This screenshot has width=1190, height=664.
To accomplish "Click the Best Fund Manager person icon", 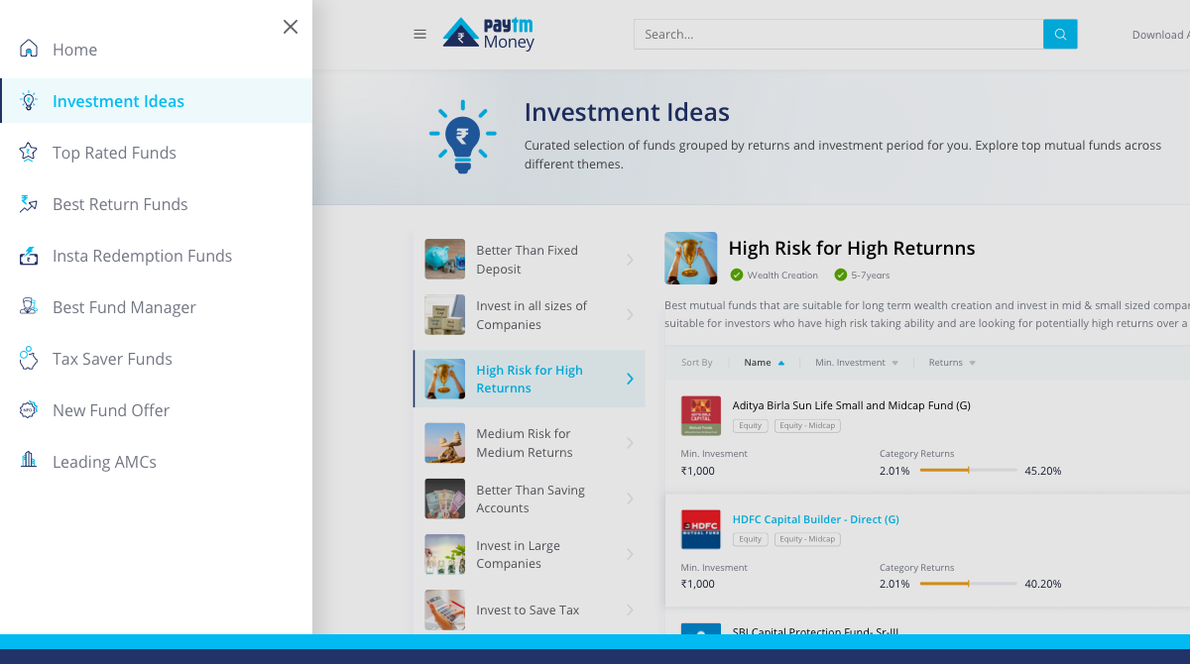I will point(29,306).
